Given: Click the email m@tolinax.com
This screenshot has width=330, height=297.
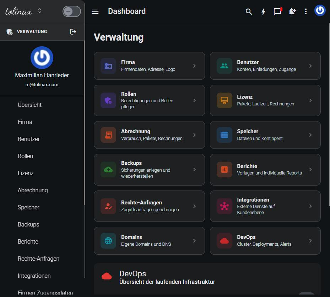Looking at the screenshot, I should pyautogui.click(x=42, y=85).
